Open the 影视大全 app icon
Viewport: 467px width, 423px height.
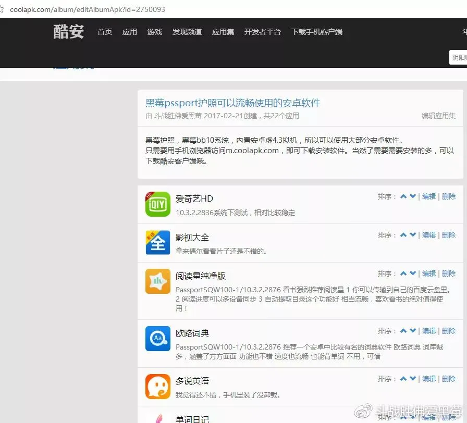click(x=158, y=243)
